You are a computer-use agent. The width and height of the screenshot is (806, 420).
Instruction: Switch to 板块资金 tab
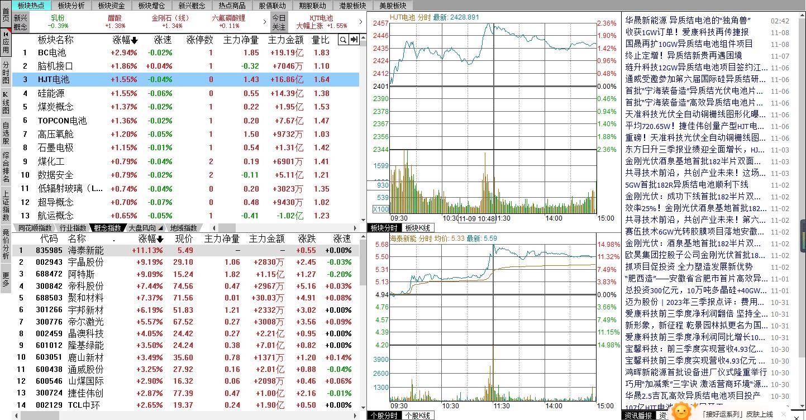pos(111,6)
